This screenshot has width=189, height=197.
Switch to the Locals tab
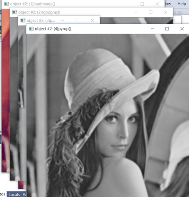pos(14,195)
